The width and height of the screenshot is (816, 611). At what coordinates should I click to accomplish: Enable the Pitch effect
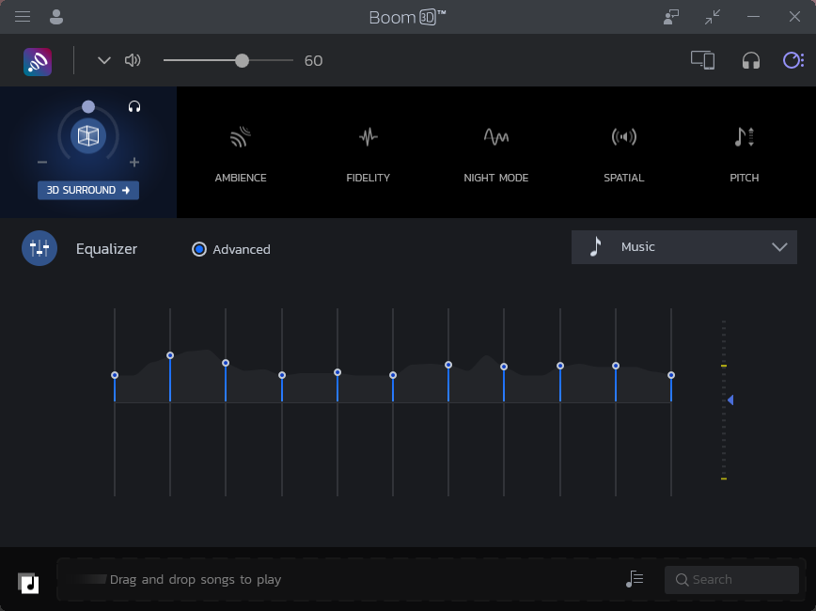click(x=745, y=154)
